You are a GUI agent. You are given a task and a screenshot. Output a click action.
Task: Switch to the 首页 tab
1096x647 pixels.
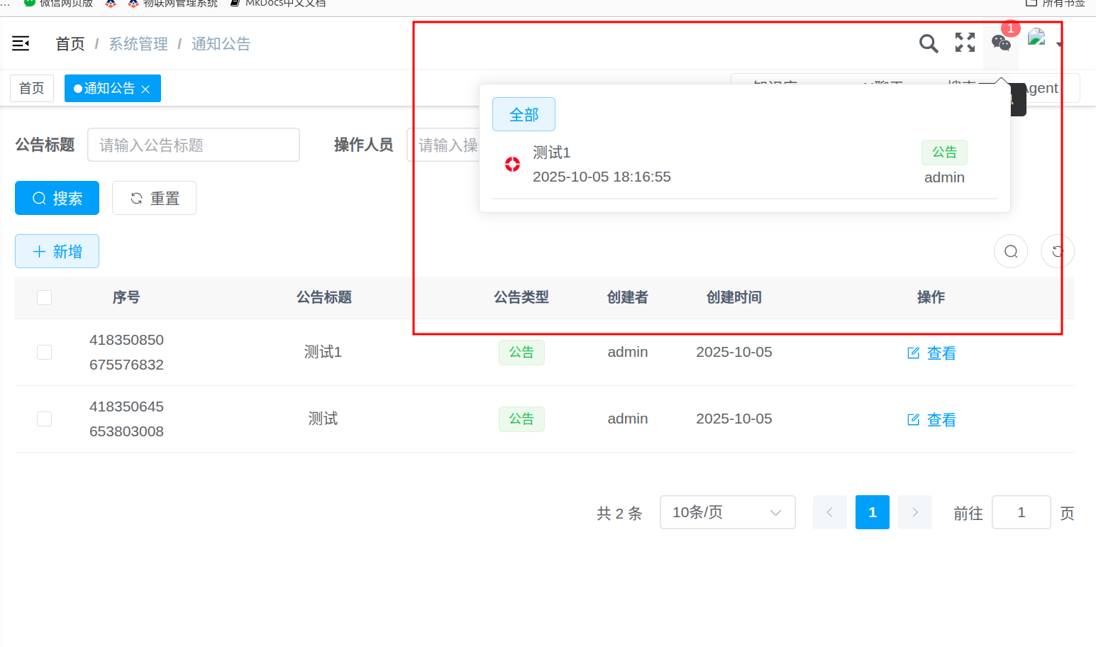pyautogui.click(x=32, y=89)
